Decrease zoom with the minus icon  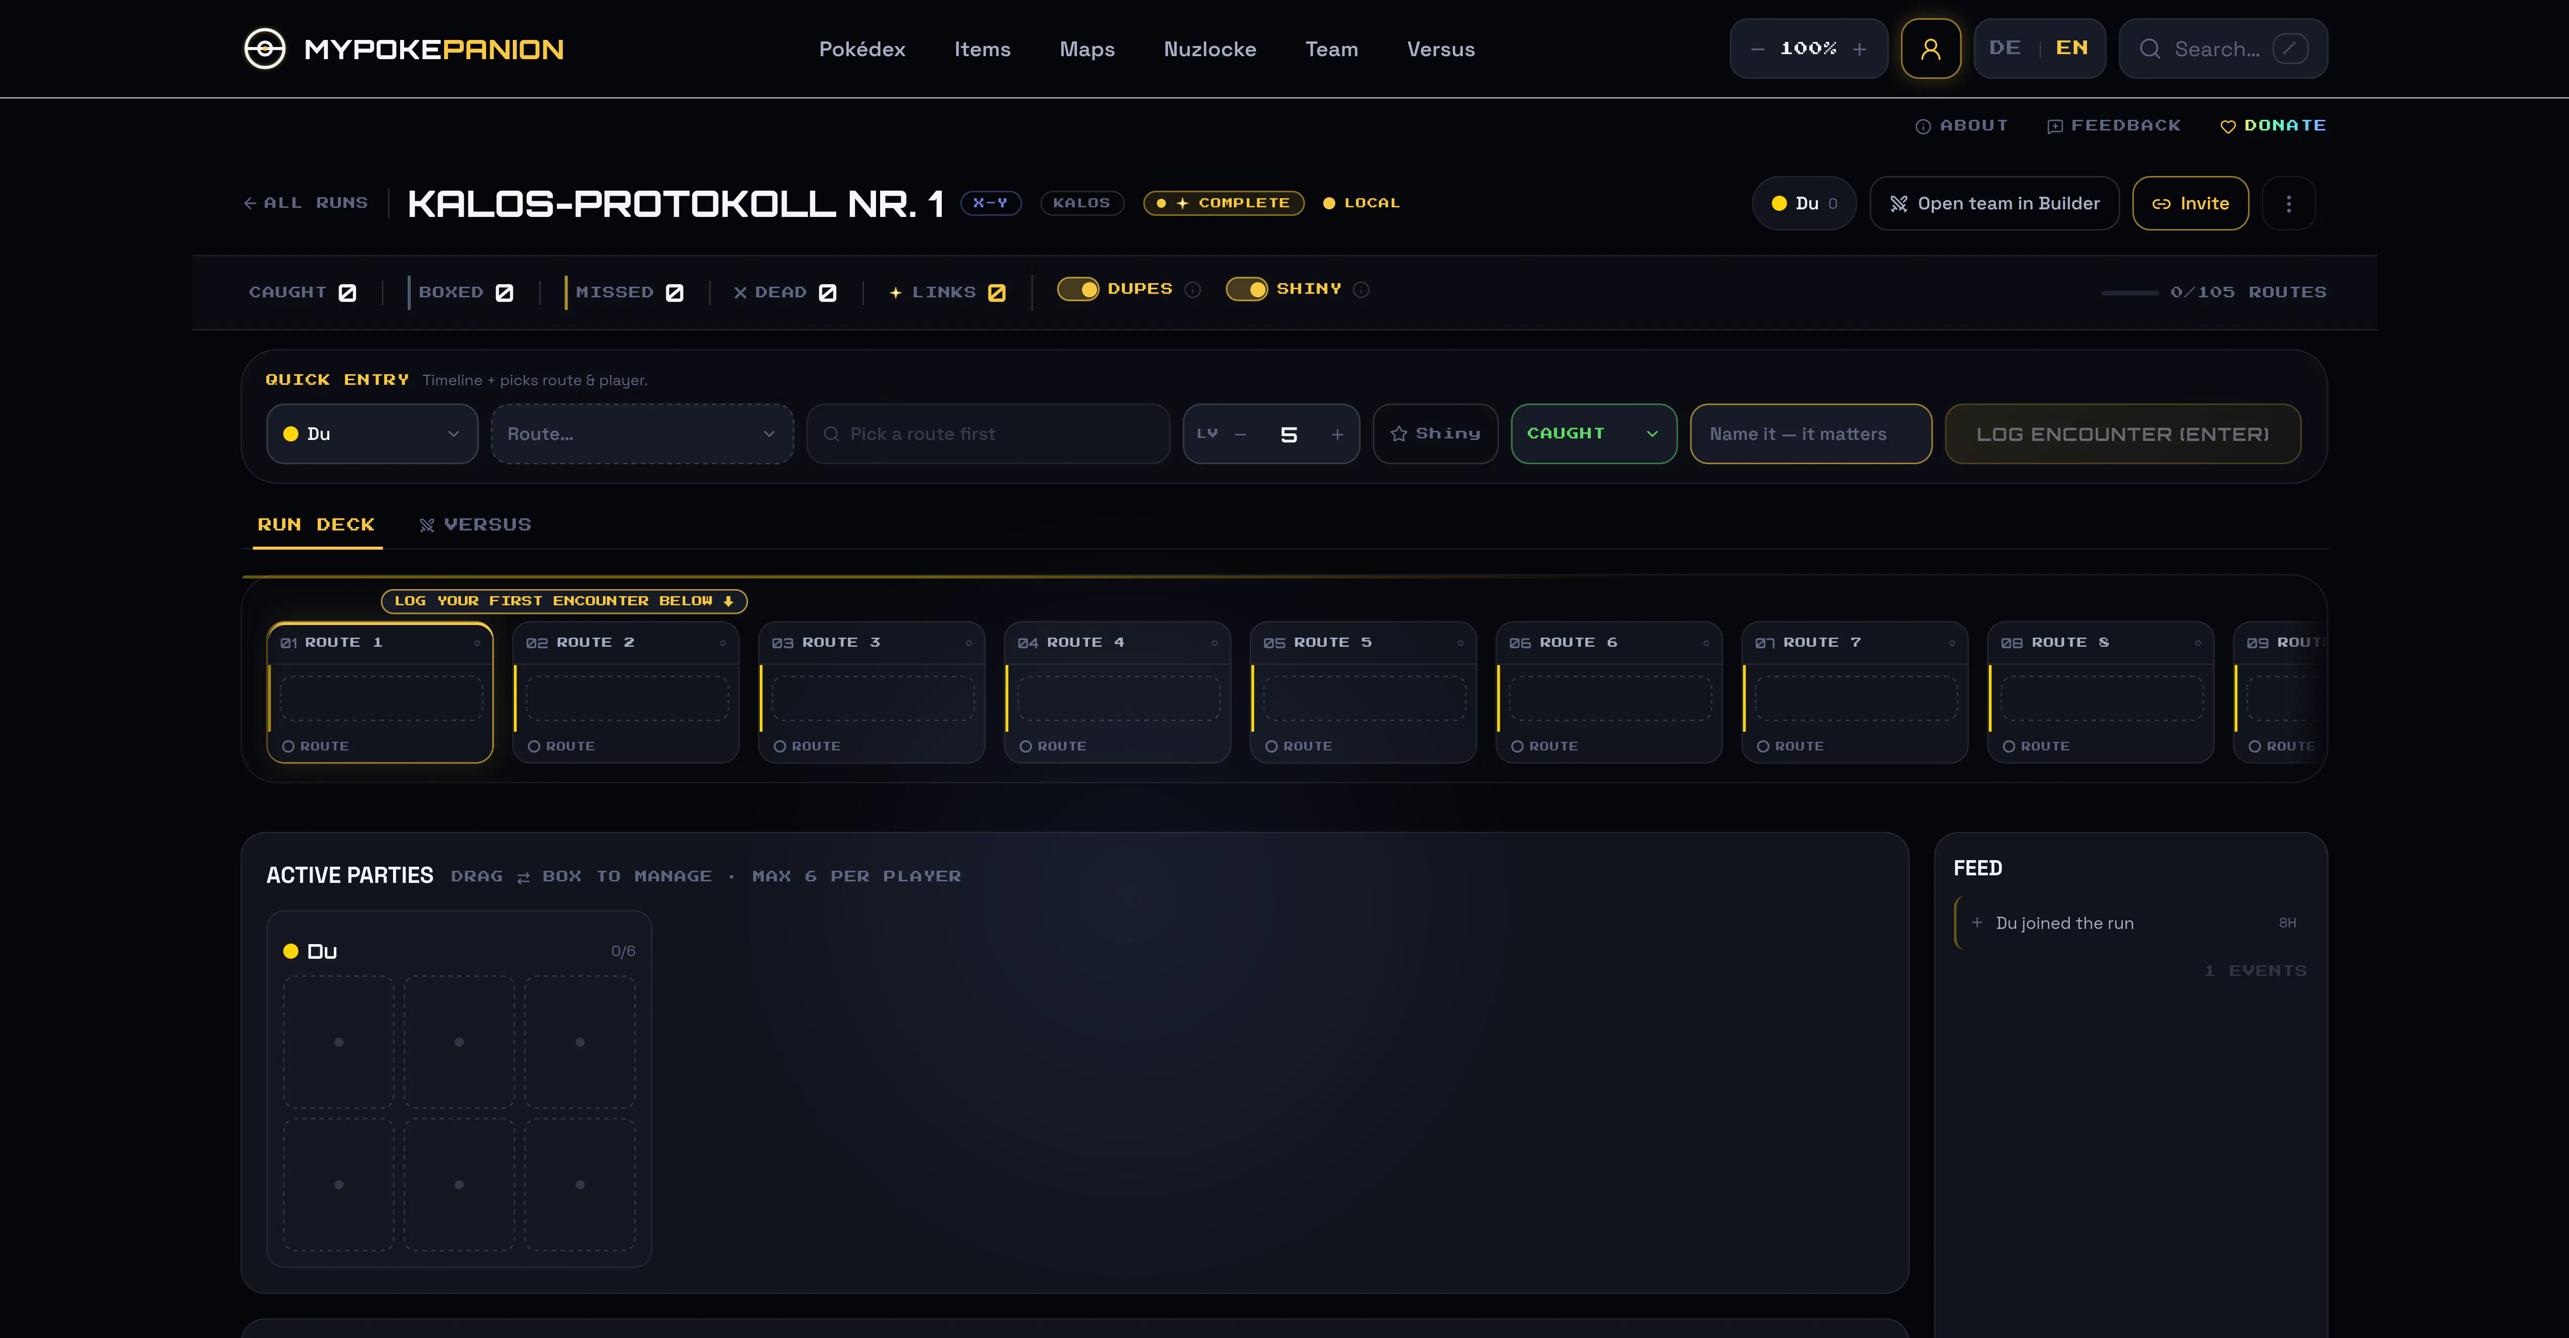[1757, 49]
